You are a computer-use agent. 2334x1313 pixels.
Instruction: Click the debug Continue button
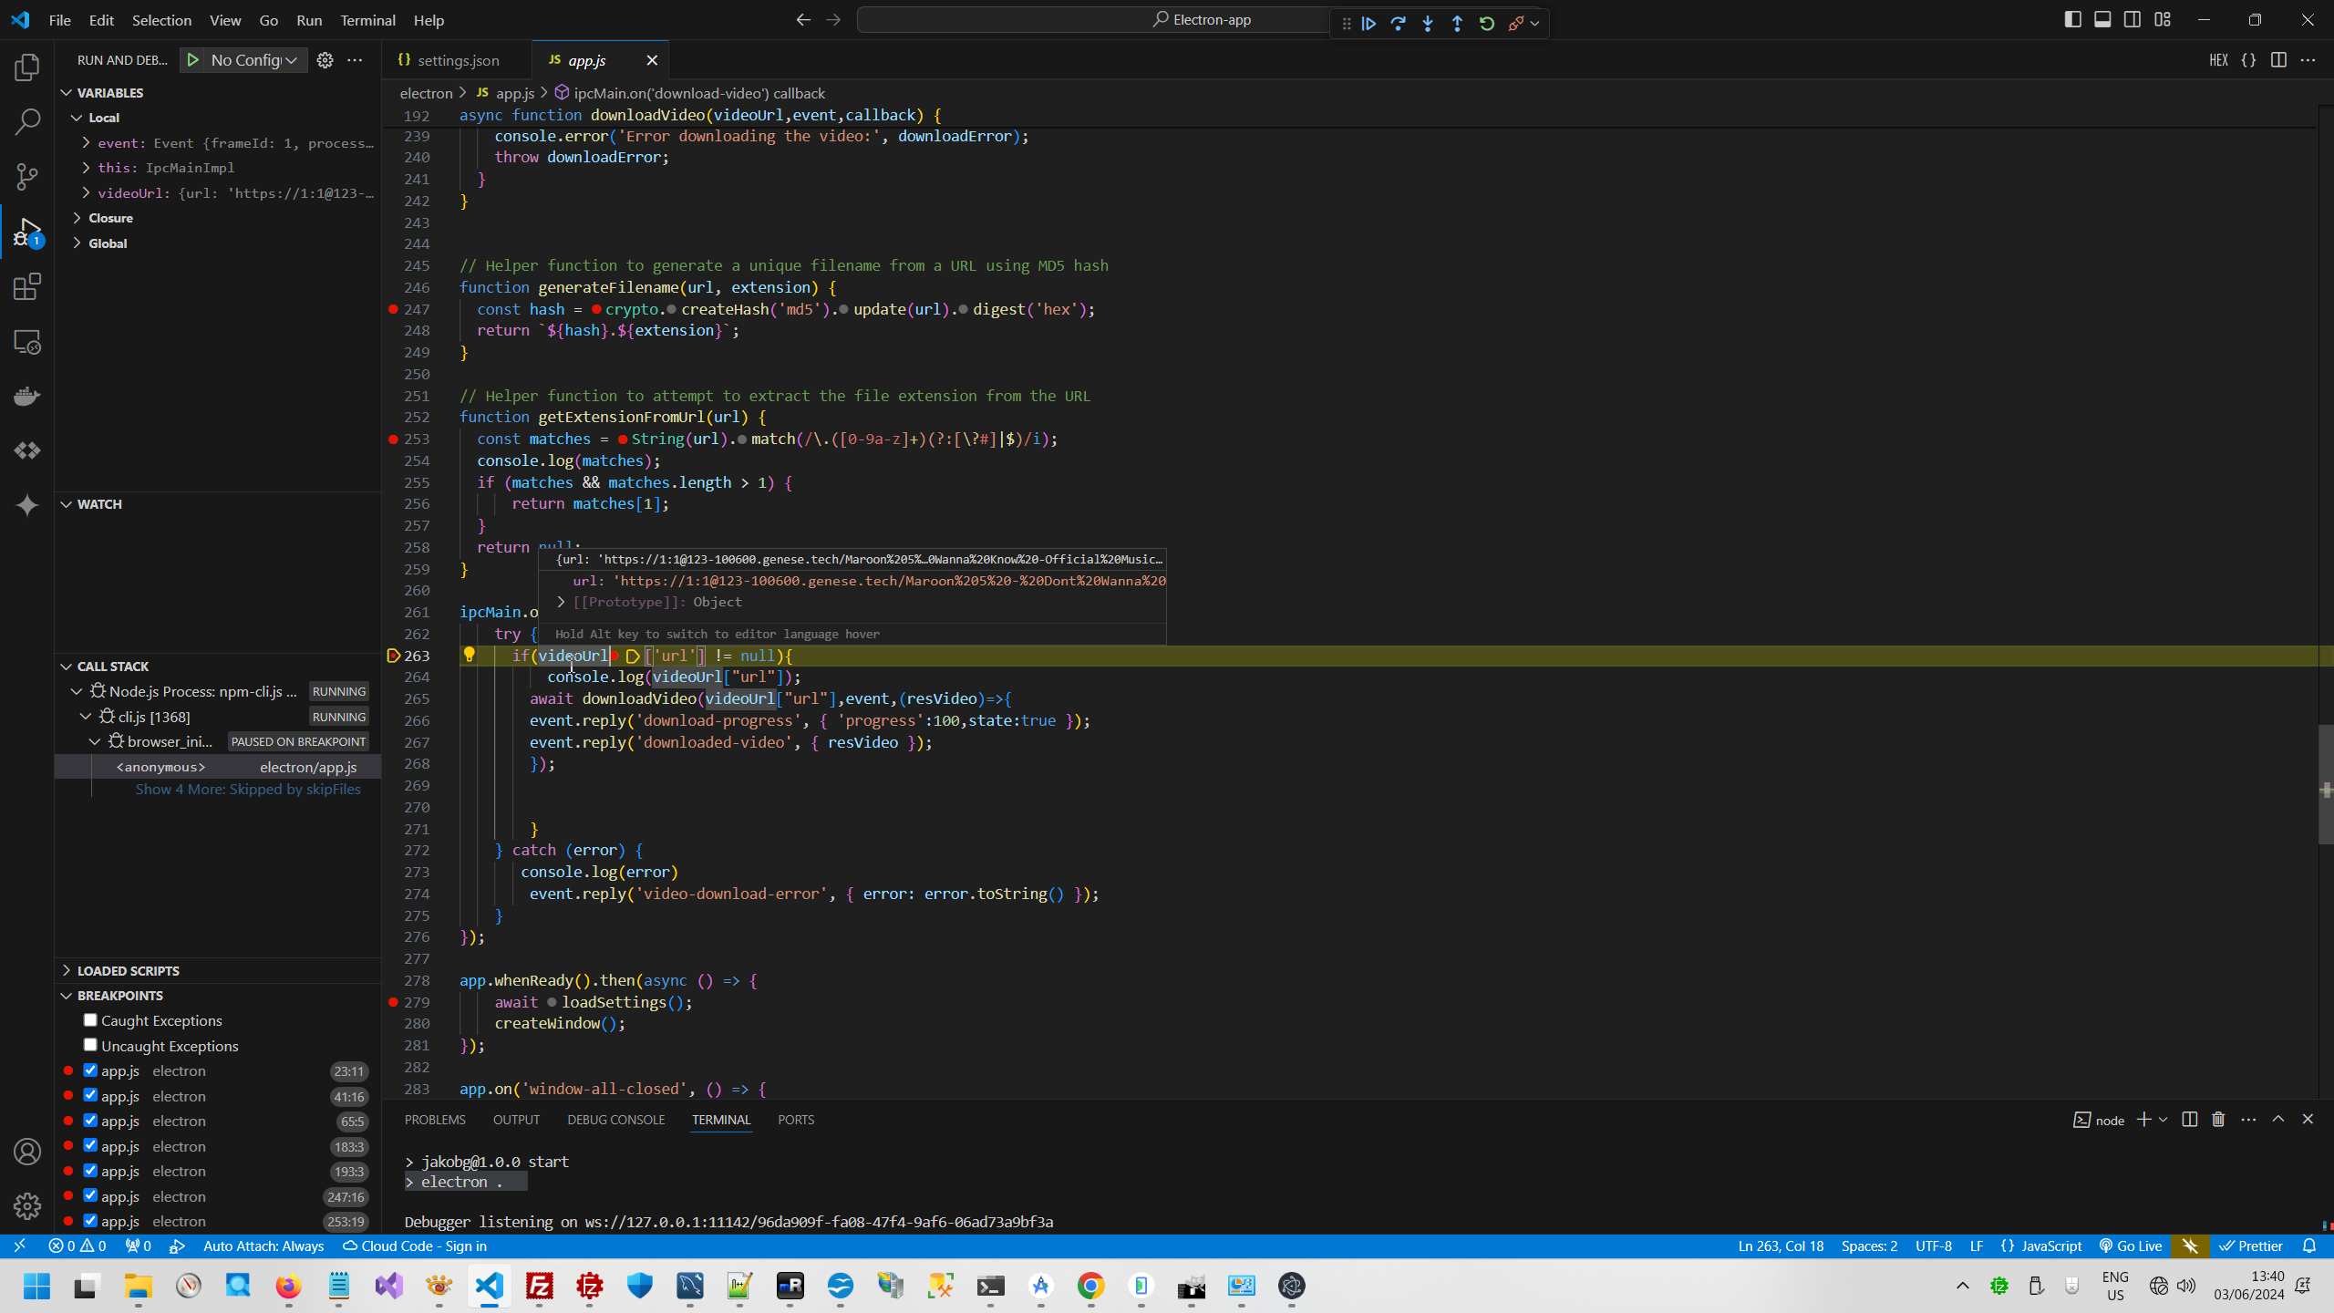[1368, 24]
